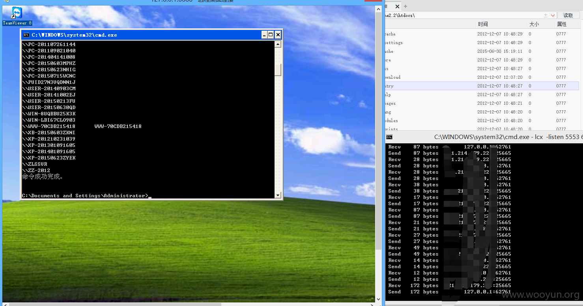The height and width of the screenshot is (306, 583).
Task: Select the 'odules' folder row
Action: coord(482,121)
